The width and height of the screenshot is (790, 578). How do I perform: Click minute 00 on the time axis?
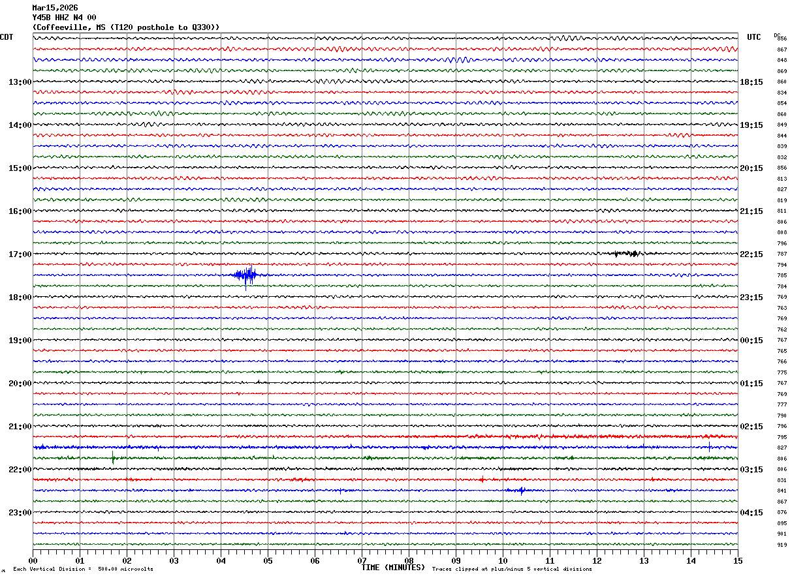[33, 560]
